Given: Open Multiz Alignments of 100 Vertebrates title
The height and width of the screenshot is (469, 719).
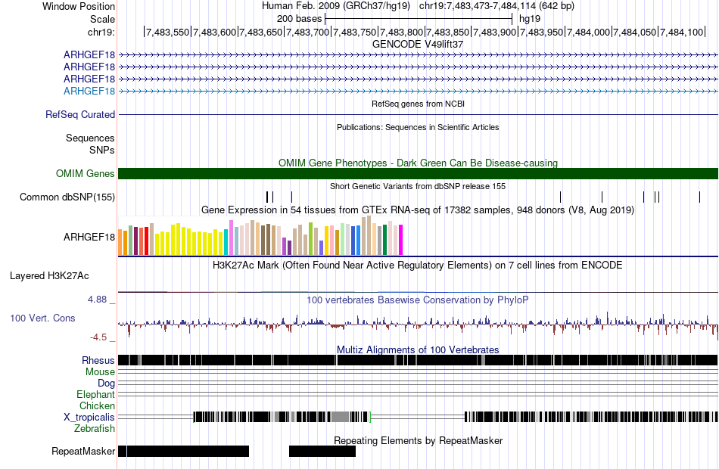Looking at the screenshot, I should click(x=418, y=349).
